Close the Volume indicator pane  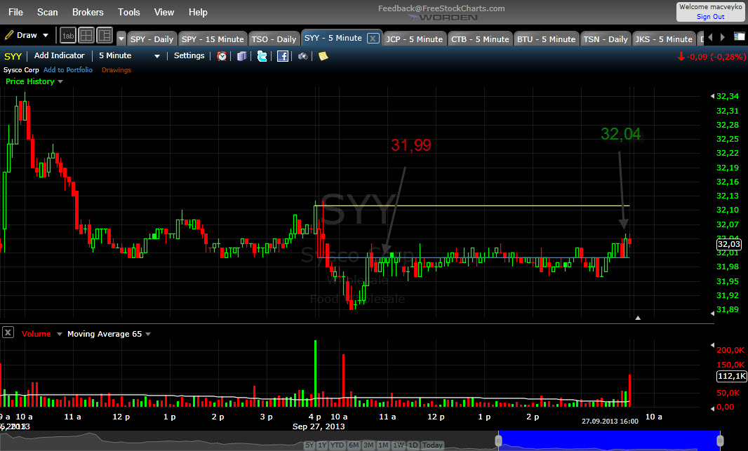pos(8,332)
